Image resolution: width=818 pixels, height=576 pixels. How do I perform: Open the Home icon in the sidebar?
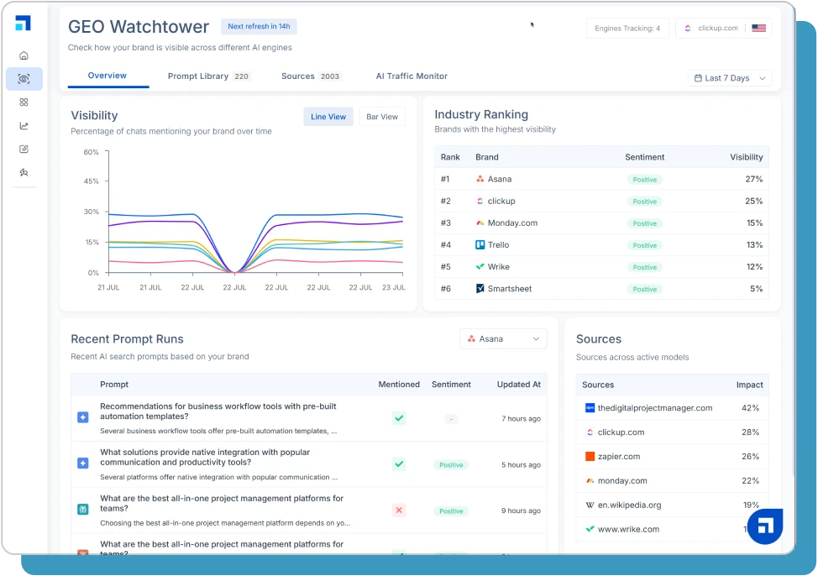coord(24,55)
